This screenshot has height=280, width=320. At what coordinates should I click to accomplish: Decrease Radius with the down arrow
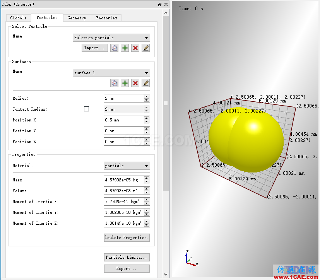147,100
